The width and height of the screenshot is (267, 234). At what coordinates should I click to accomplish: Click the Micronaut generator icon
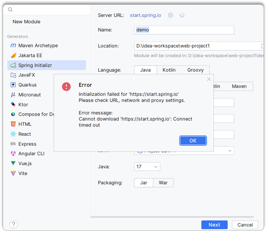(13, 95)
